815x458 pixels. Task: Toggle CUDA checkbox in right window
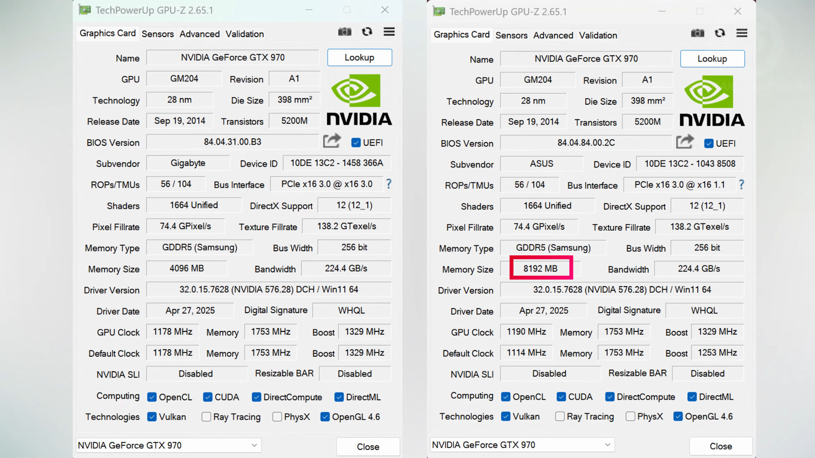561,397
